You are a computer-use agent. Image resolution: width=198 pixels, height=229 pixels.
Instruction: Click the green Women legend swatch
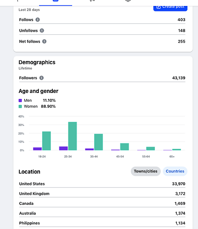click(x=20, y=106)
